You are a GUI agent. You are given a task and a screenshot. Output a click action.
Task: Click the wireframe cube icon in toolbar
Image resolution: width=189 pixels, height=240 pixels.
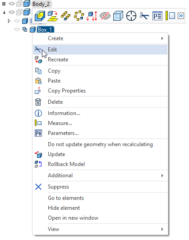pyautogui.click(x=118, y=16)
